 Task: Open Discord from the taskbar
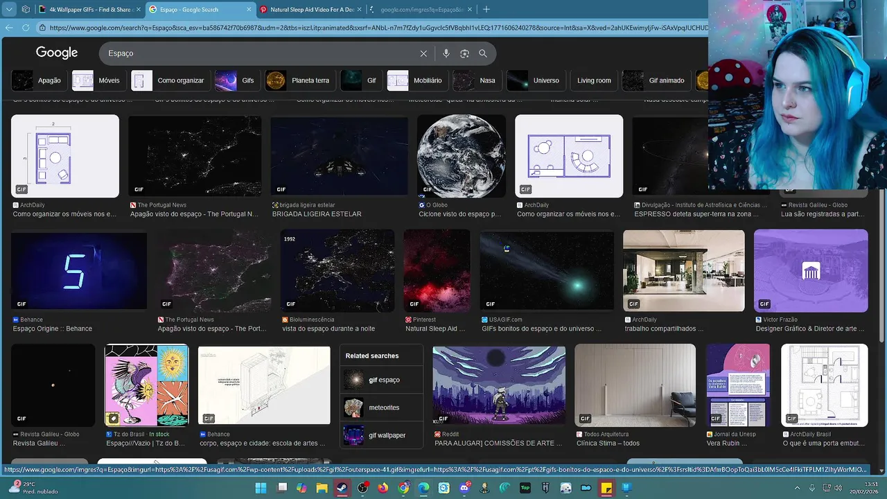click(x=464, y=488)
